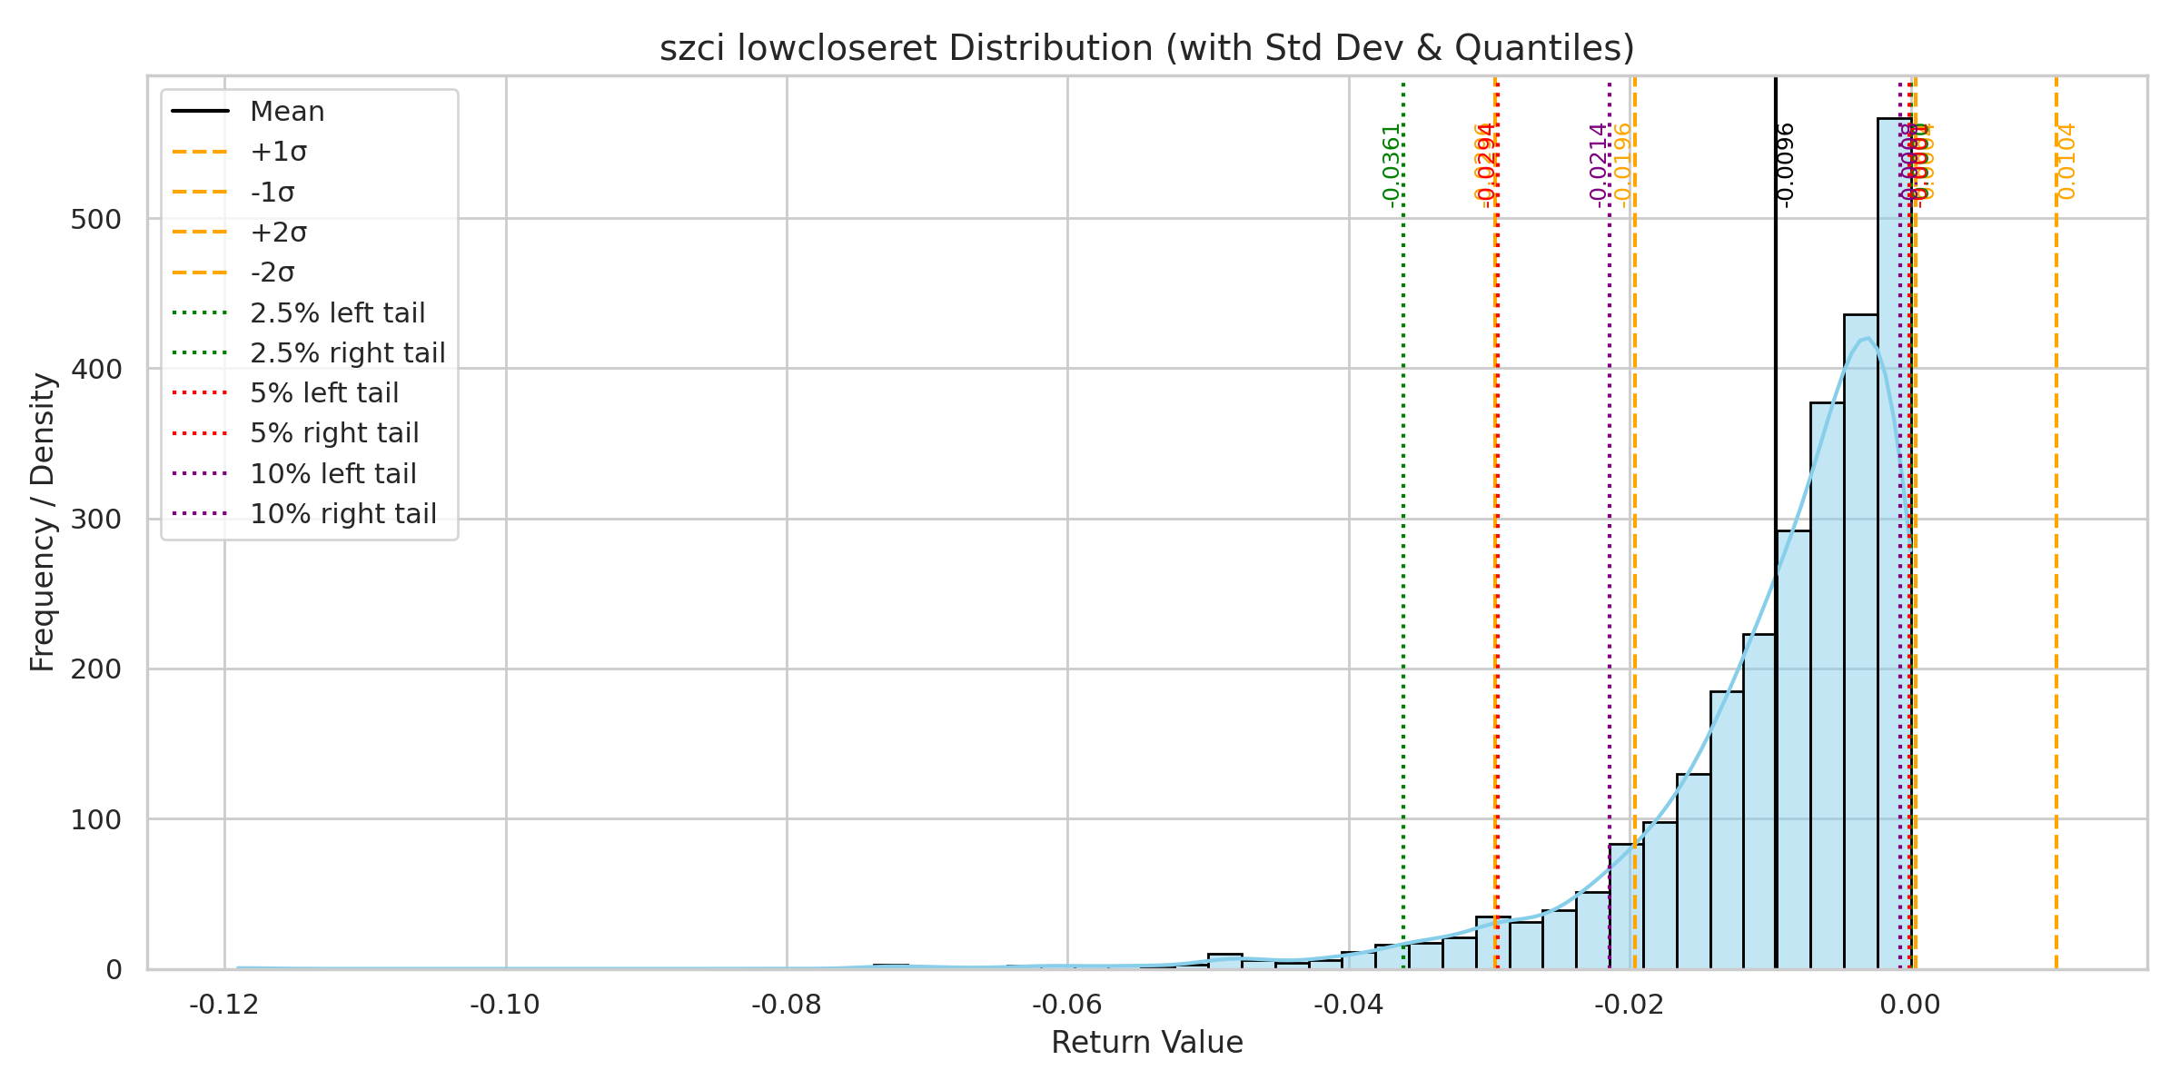
Task: Click the 500 y-axis tick label
Action: tap(95, 219)
